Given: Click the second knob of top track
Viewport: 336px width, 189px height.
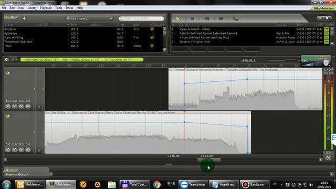Looking at the screenshot, I should coord(15,106).
